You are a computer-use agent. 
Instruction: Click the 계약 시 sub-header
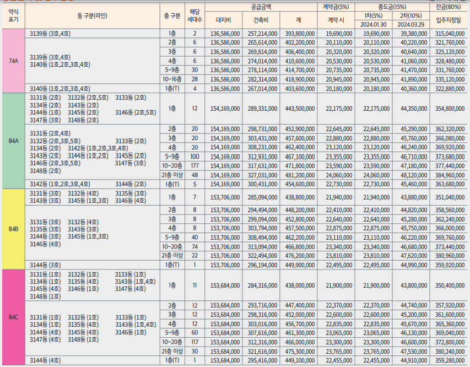click(x=336, y=20)
